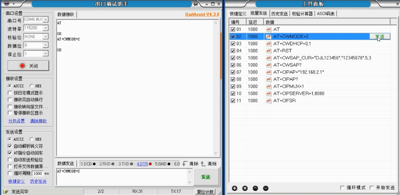Viewport: 400px width, 195px height.
Task: Uncheck row 05 checkbox in batch list
Action: pyautogui.click(x=233, y=58)
